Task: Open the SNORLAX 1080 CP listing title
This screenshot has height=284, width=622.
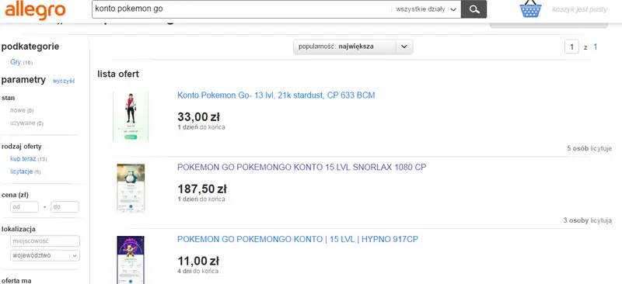Action: (x=302, y=167)
